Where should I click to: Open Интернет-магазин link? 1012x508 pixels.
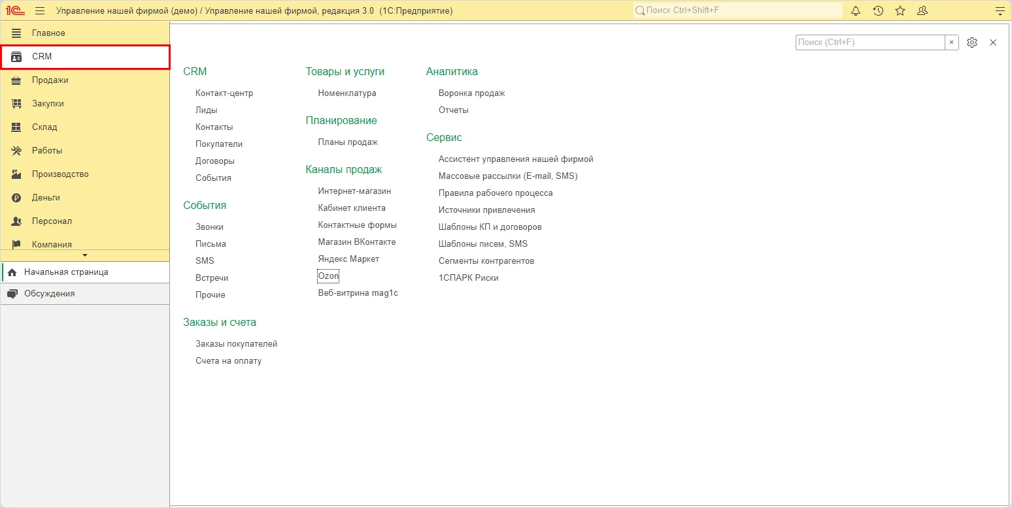click(354, 191)
